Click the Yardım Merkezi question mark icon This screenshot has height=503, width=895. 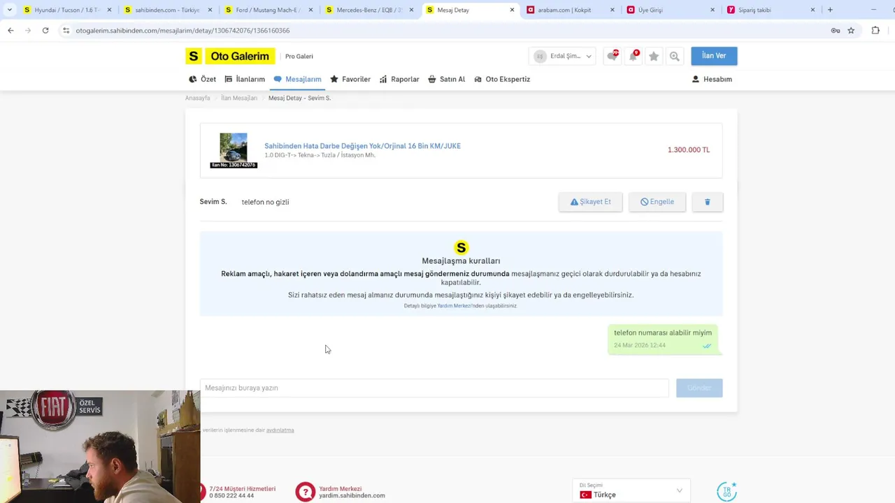coord(305,492)
